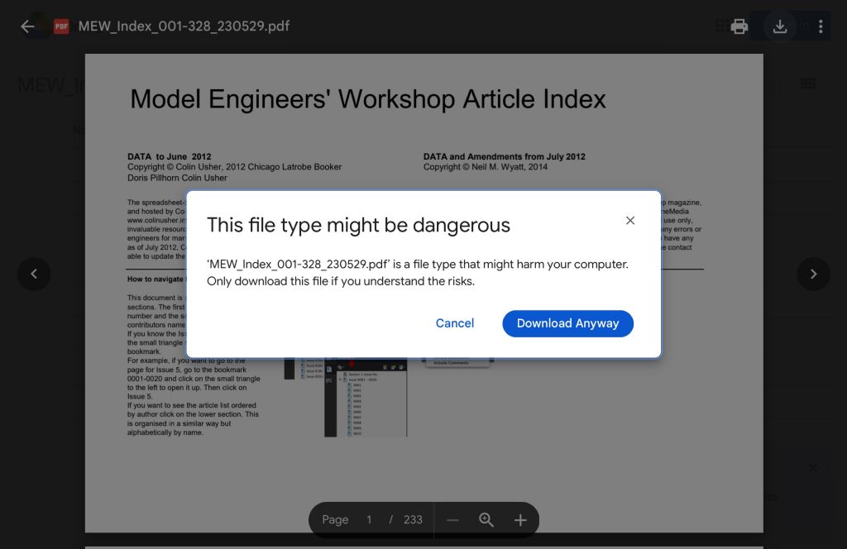This screenshot has height=549, width=847.
Task: Print the document with the printer icon
Action: [x=739, y=26]
